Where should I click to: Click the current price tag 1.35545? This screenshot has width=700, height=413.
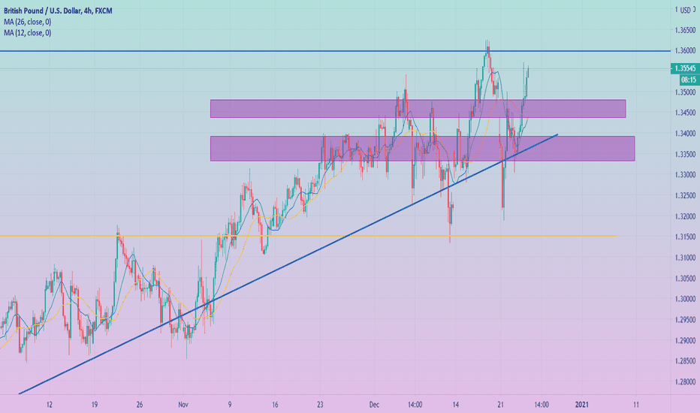coord(685,68)
